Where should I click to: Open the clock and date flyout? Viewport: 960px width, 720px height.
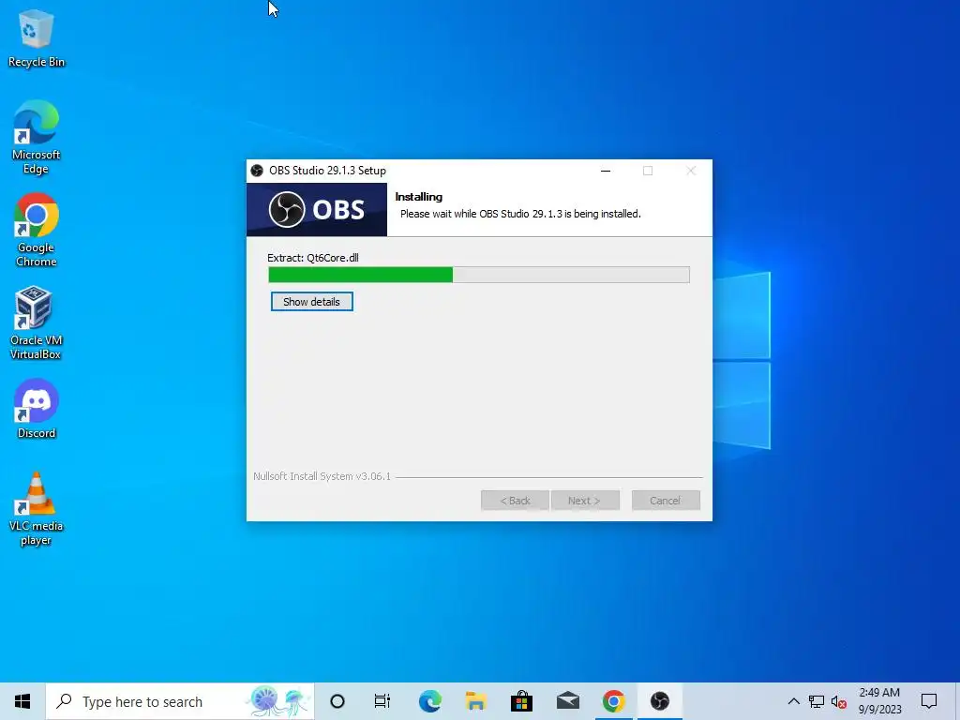[x=879, y=701]
